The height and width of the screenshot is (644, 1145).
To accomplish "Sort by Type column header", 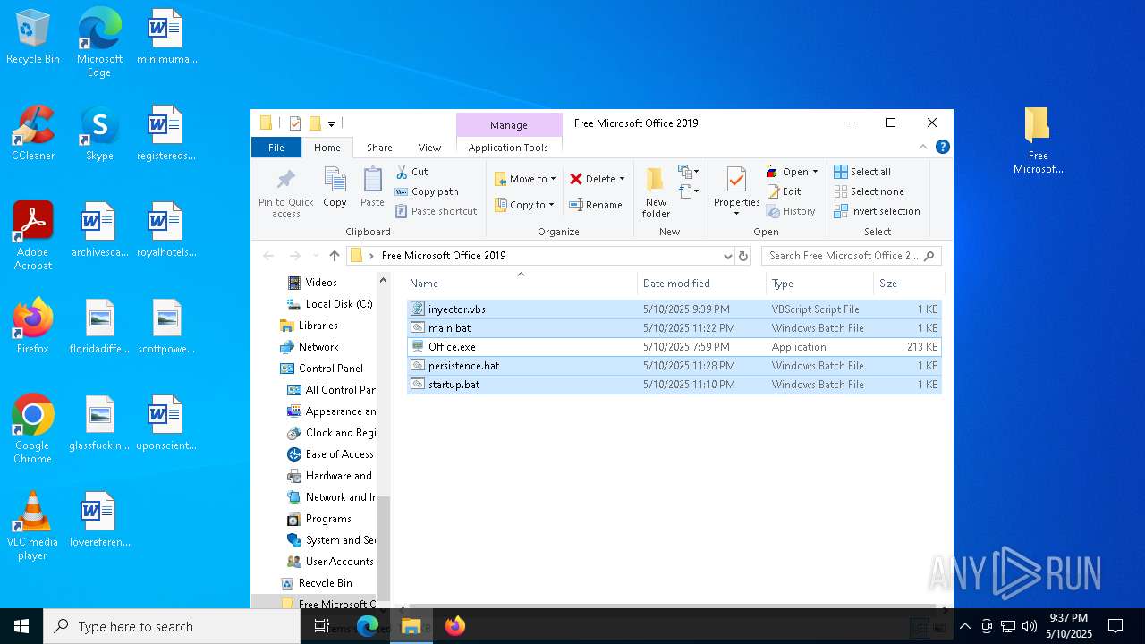I will tap(819, 284).
